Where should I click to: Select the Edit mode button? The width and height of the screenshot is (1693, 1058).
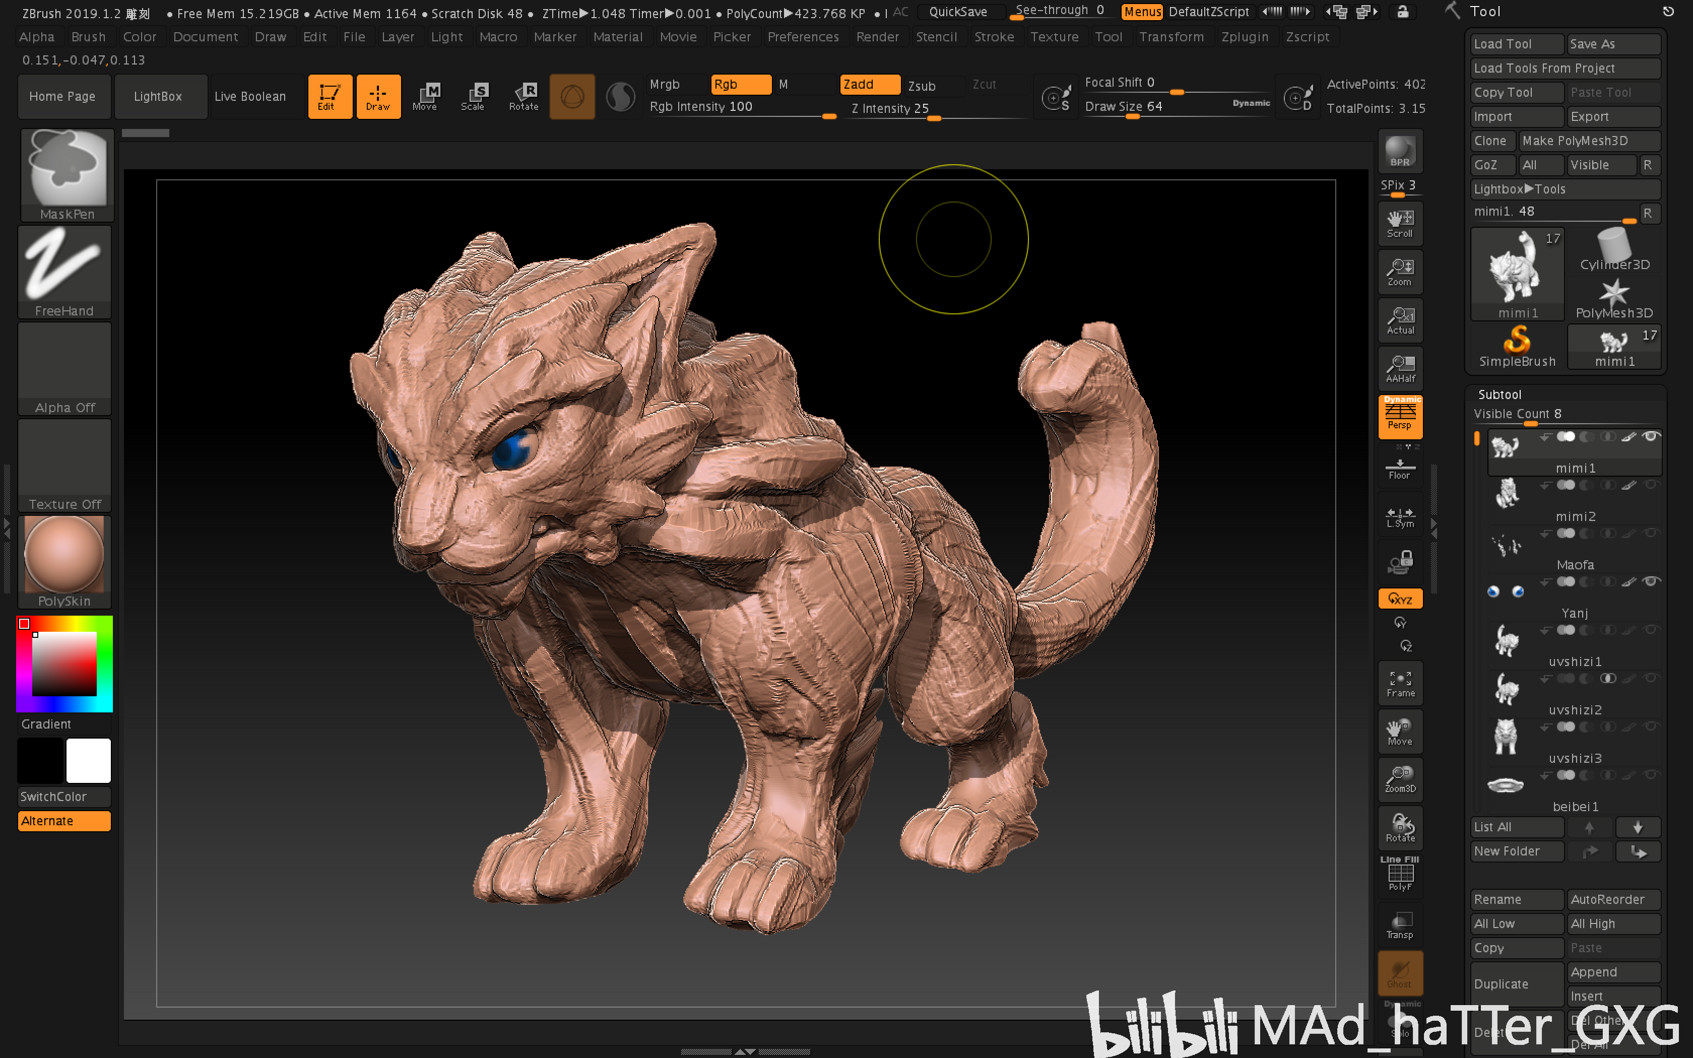pos(330,97)
